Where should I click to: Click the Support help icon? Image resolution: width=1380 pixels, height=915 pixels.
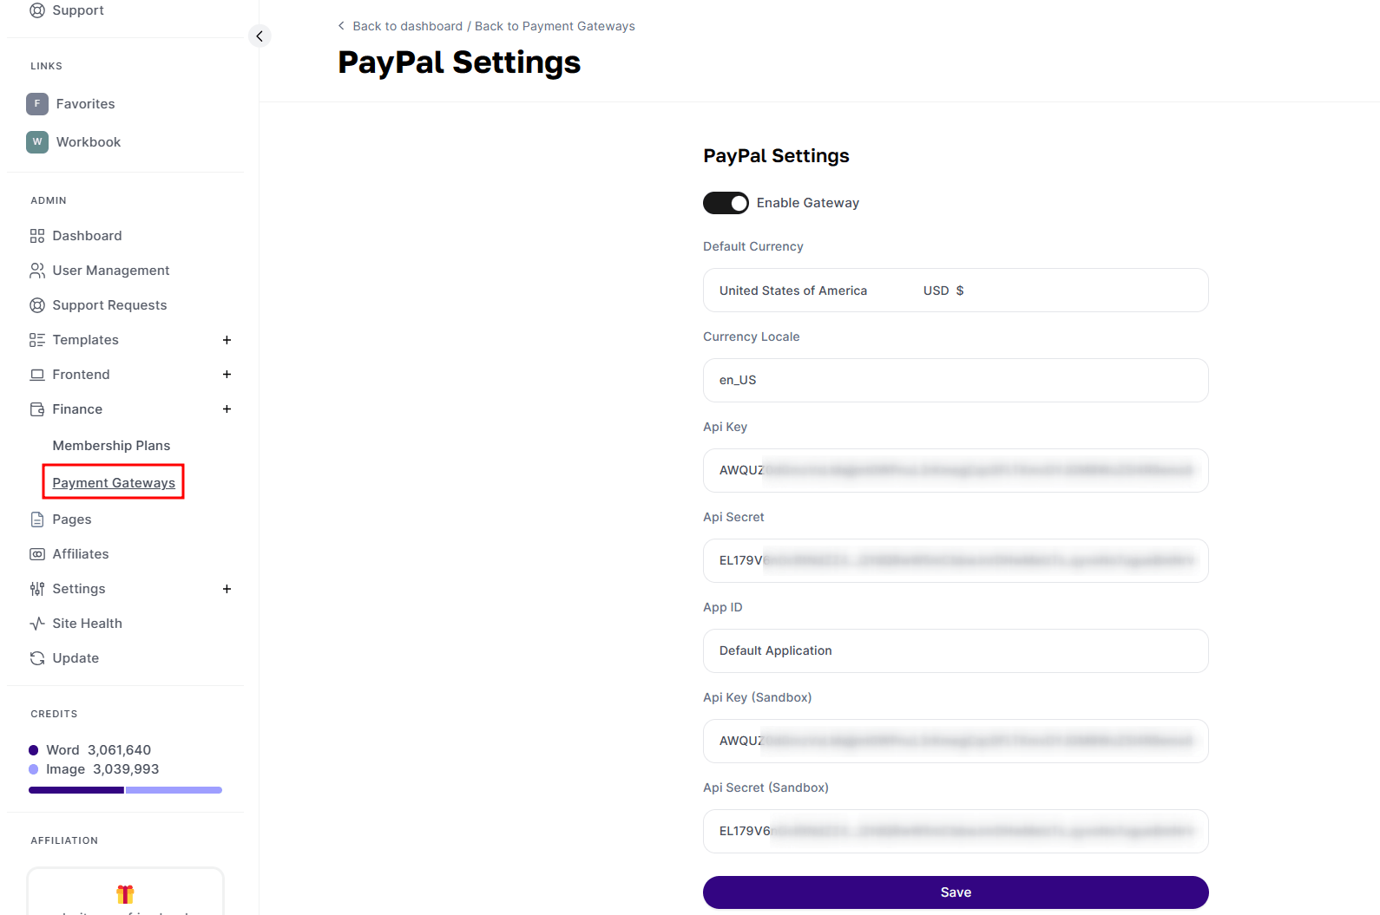[37, 10]
